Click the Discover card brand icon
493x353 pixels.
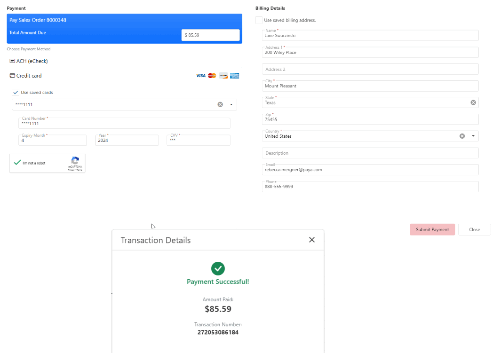[223, 76]
